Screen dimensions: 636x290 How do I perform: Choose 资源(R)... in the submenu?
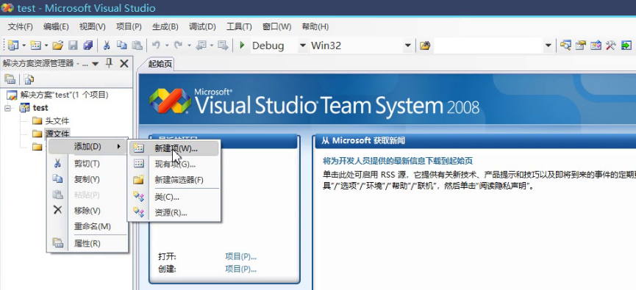pos(174,212)
